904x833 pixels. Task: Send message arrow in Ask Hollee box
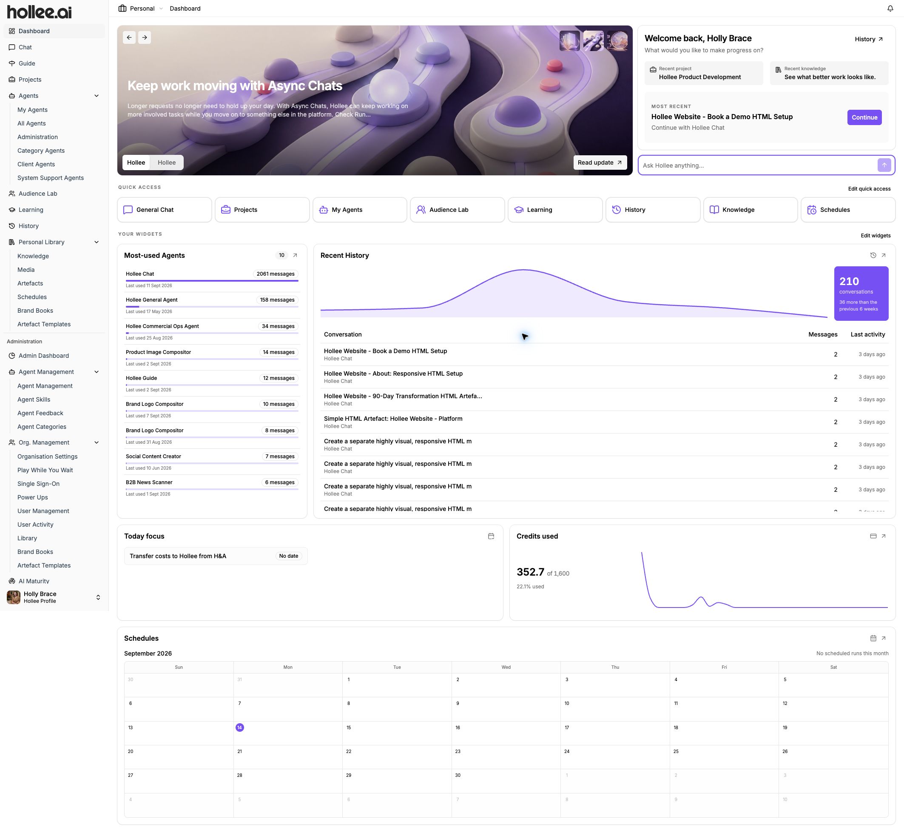[884, 165]
